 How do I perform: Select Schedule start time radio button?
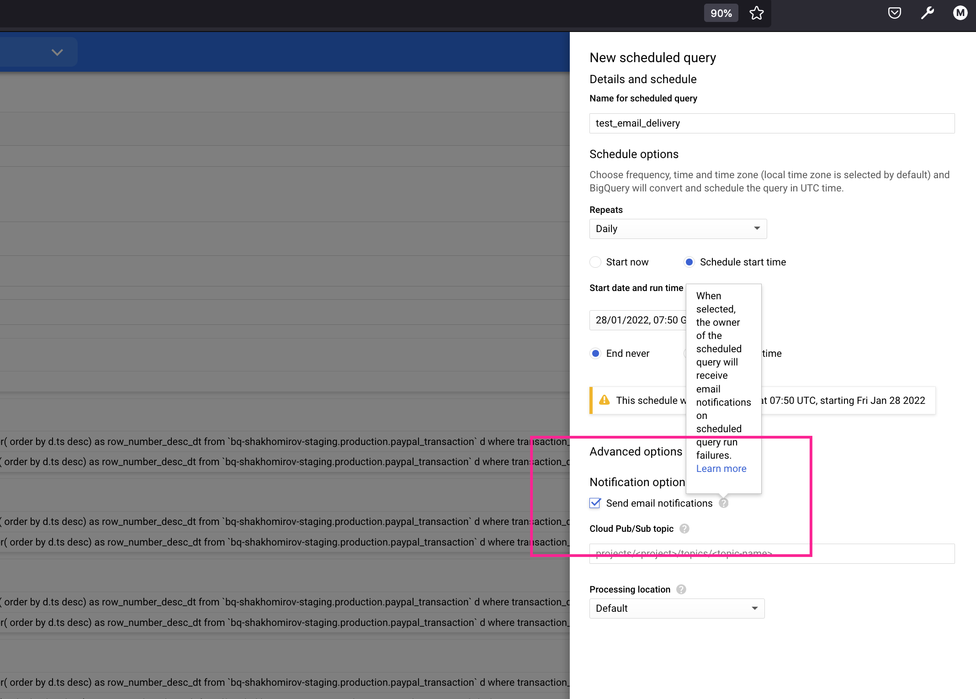coord(689,262)
